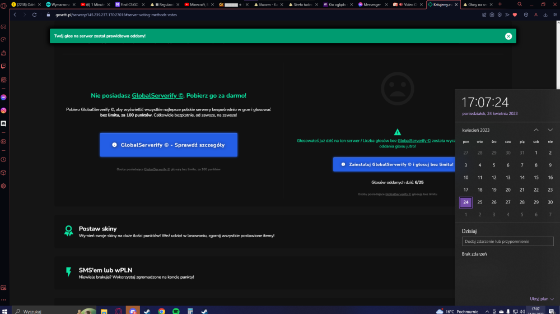This screenshot has width=560, height=314.
Task: Click Zainstaluj GlobalServerify i głosuj bez limitu
Action: [x=394, y=164]
